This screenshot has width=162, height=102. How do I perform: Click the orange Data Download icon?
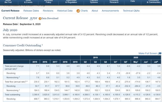pyautogui.click(x=40, y=19)
